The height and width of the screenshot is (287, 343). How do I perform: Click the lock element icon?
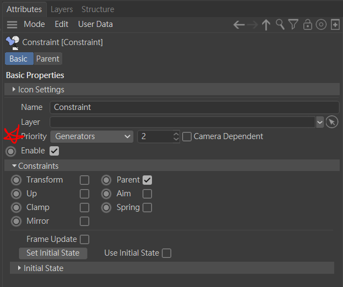click(x=308, y=25)
